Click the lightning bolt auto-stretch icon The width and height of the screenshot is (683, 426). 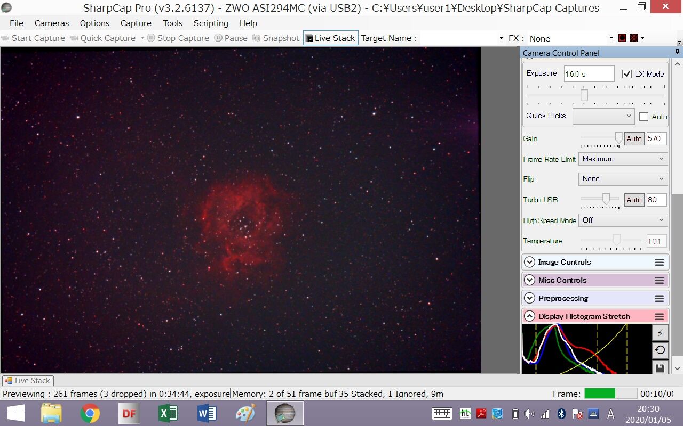pos(660,332)
